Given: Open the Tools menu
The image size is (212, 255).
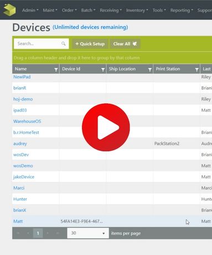Looking at the screenshot, I should 159,10.
